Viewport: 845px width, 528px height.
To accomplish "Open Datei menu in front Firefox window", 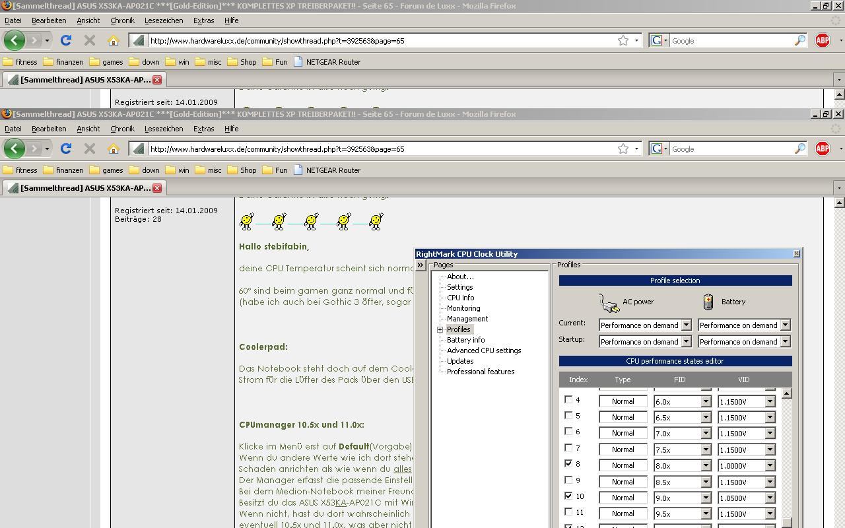I will click(13, 129).
